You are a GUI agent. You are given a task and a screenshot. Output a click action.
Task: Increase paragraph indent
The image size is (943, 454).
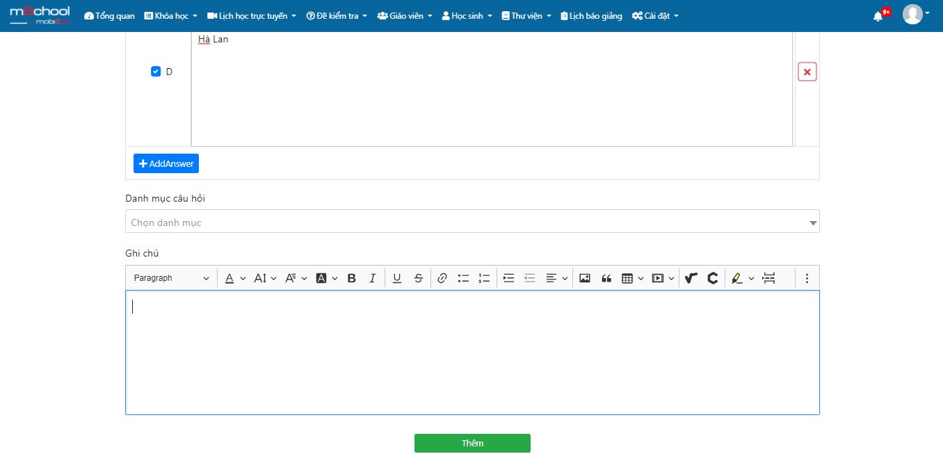(x=508, y=278)
